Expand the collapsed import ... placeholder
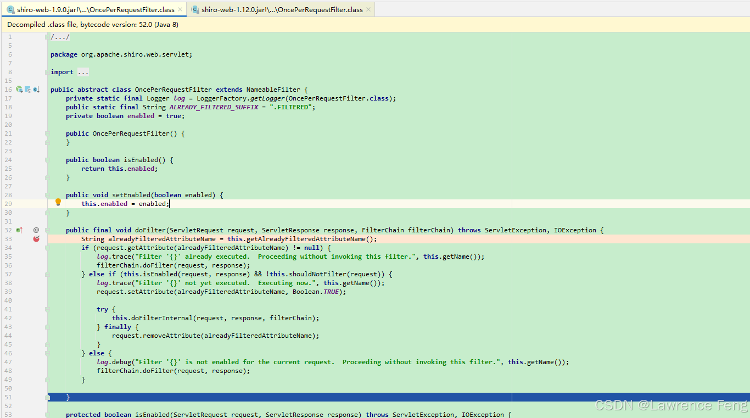The height and width of the screenshot is (418, 750). tap(83, 72)
